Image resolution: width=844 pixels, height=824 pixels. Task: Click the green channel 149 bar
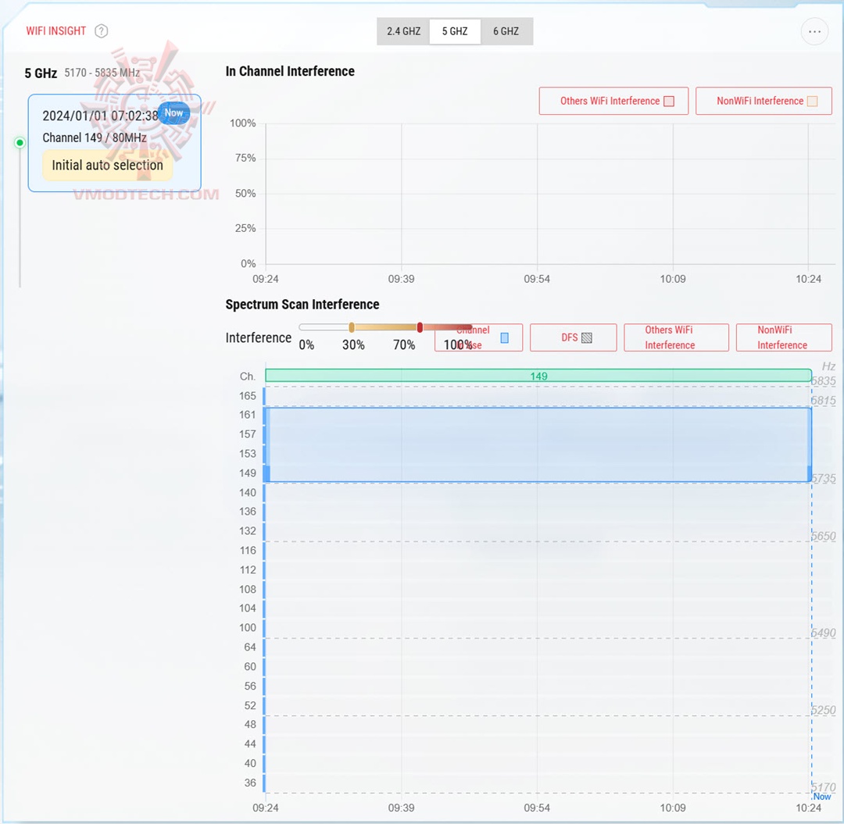pyautogui.click(x=538, y=376)
